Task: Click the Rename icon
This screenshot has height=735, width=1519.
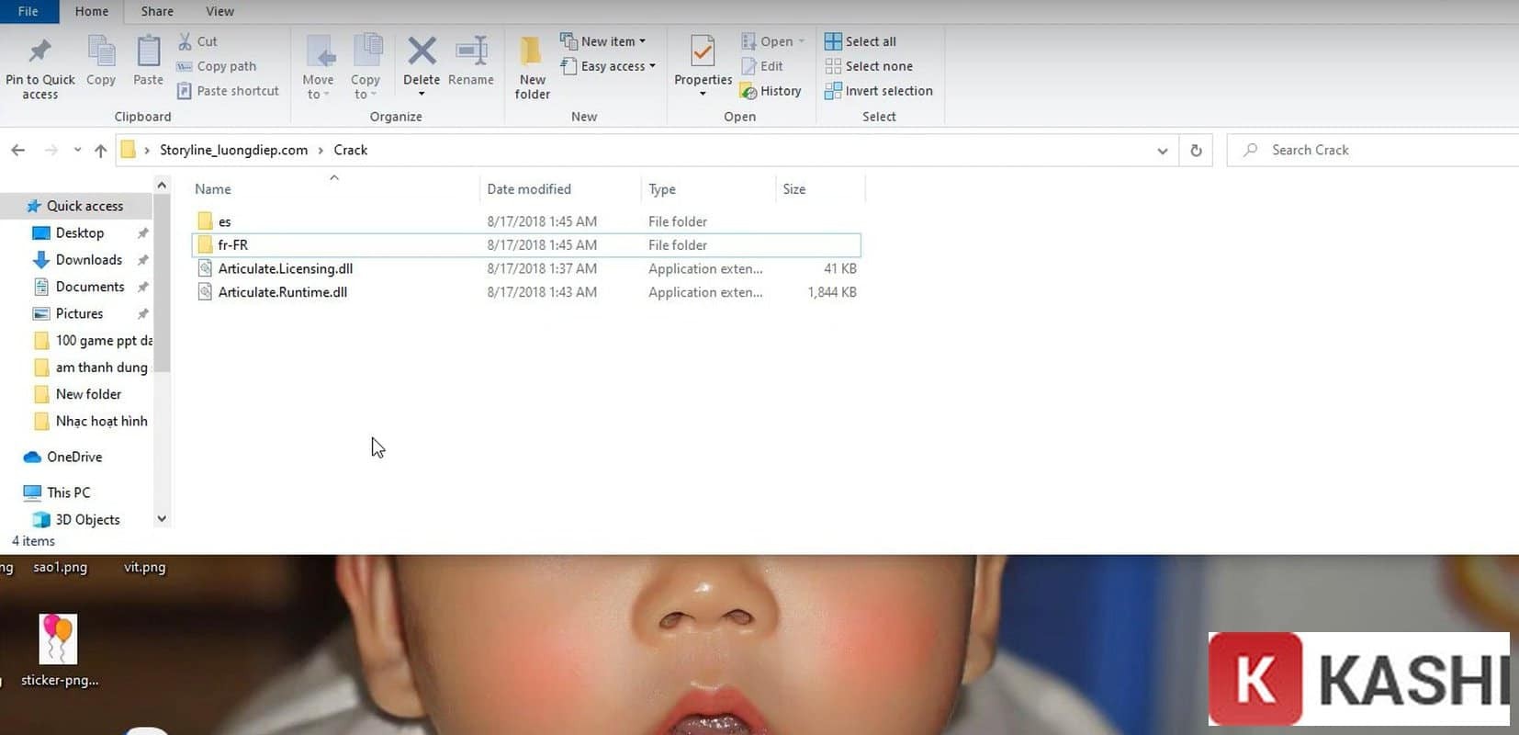Action: tap(471, 51)
